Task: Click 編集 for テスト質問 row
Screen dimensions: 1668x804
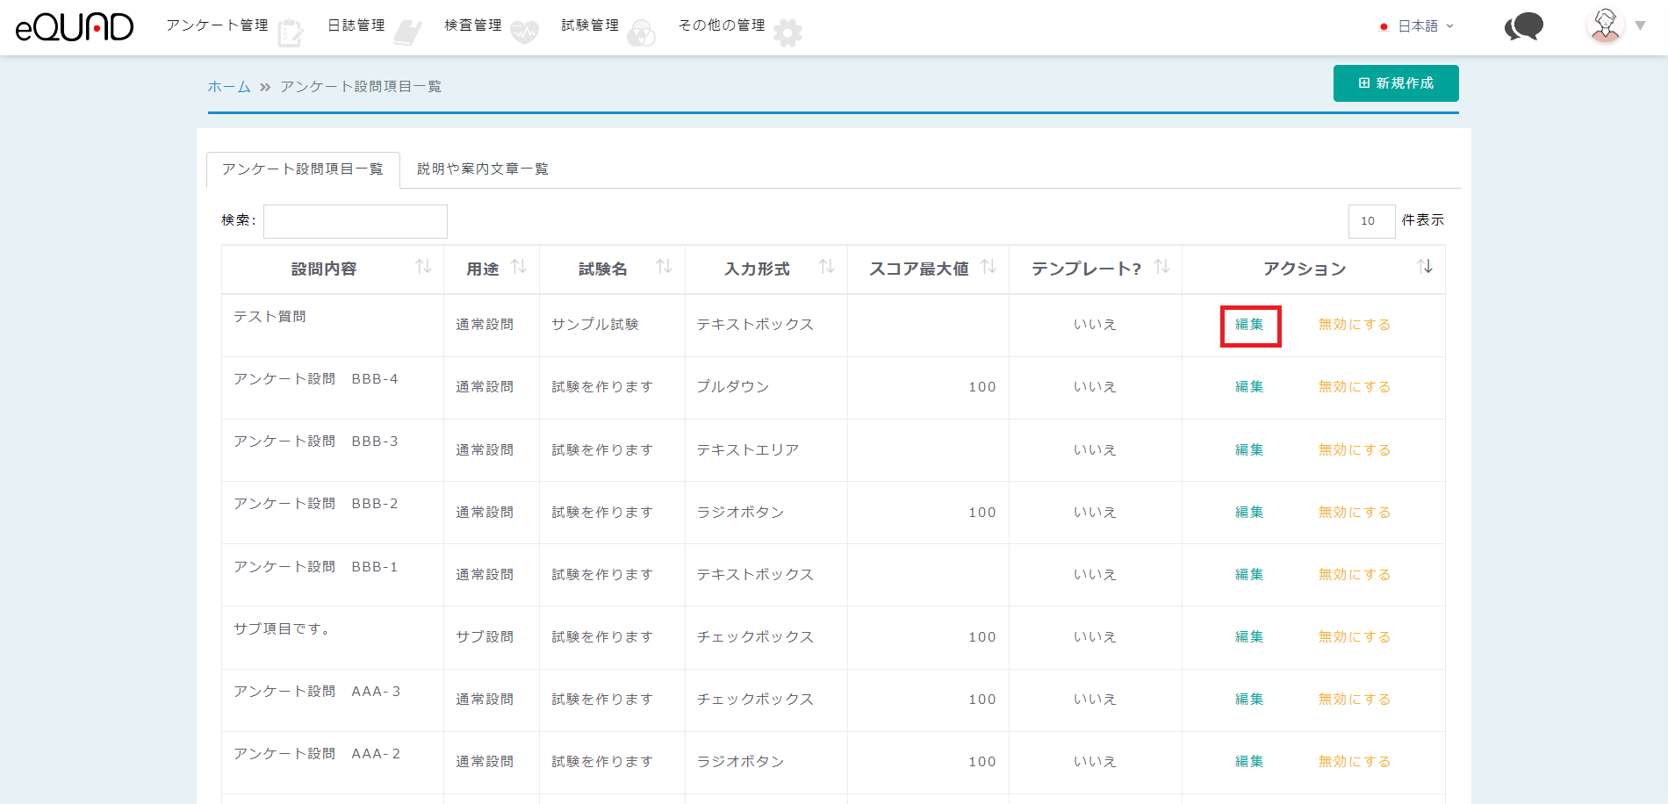Action: (x=1249, y=325)
